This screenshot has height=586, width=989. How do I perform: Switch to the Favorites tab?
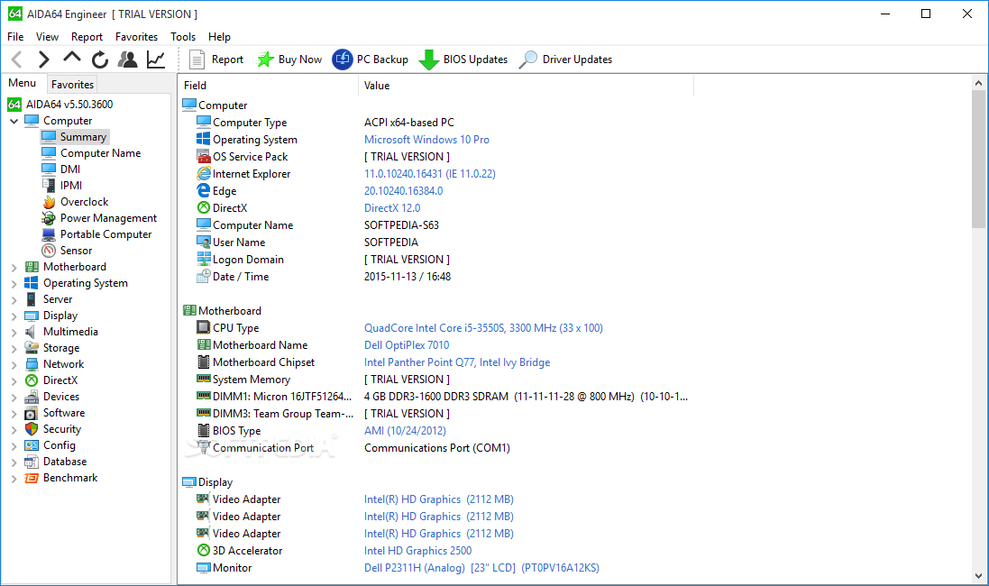(x=72, y=85)
